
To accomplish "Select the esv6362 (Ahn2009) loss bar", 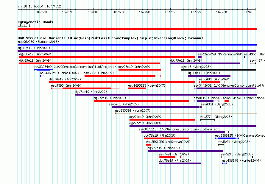I will [122, 76].
